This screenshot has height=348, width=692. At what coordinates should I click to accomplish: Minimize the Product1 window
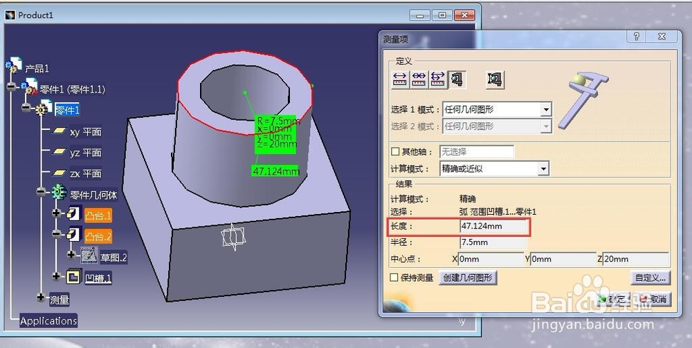coord(420,15)
